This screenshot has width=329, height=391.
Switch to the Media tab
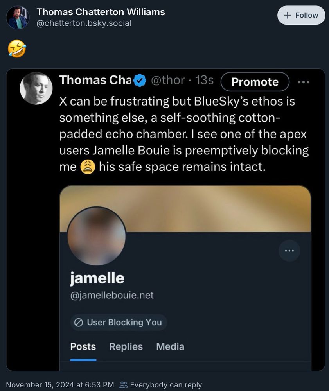coord(170,346)
